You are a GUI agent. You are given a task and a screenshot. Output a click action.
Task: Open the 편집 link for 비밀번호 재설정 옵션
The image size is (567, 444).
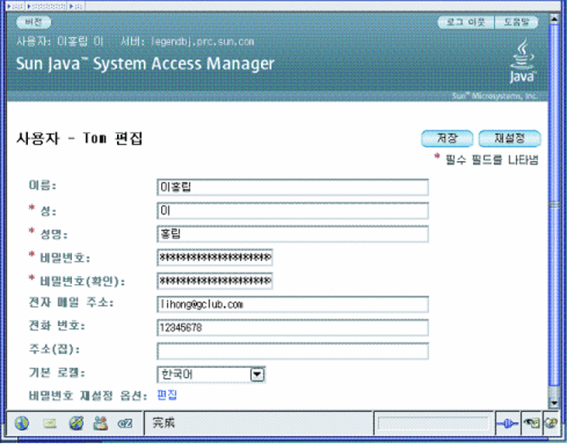(x=167, y=395)
